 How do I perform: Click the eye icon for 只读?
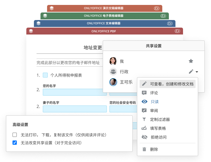144,102
